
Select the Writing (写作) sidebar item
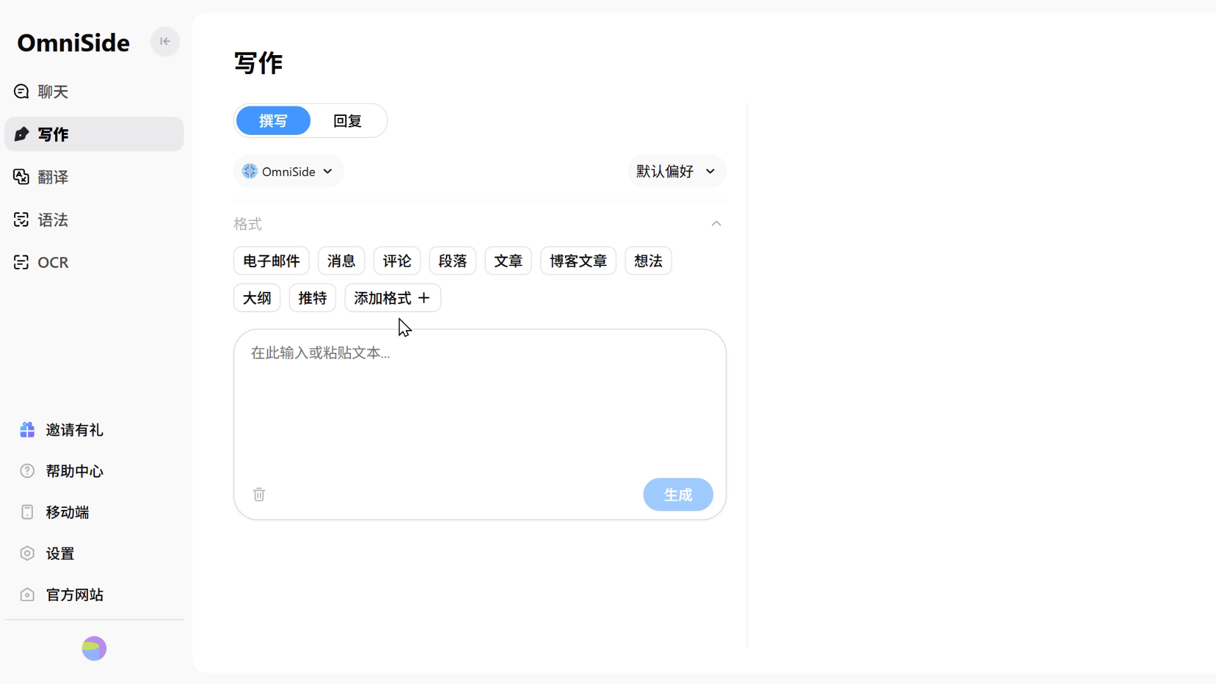94,134
